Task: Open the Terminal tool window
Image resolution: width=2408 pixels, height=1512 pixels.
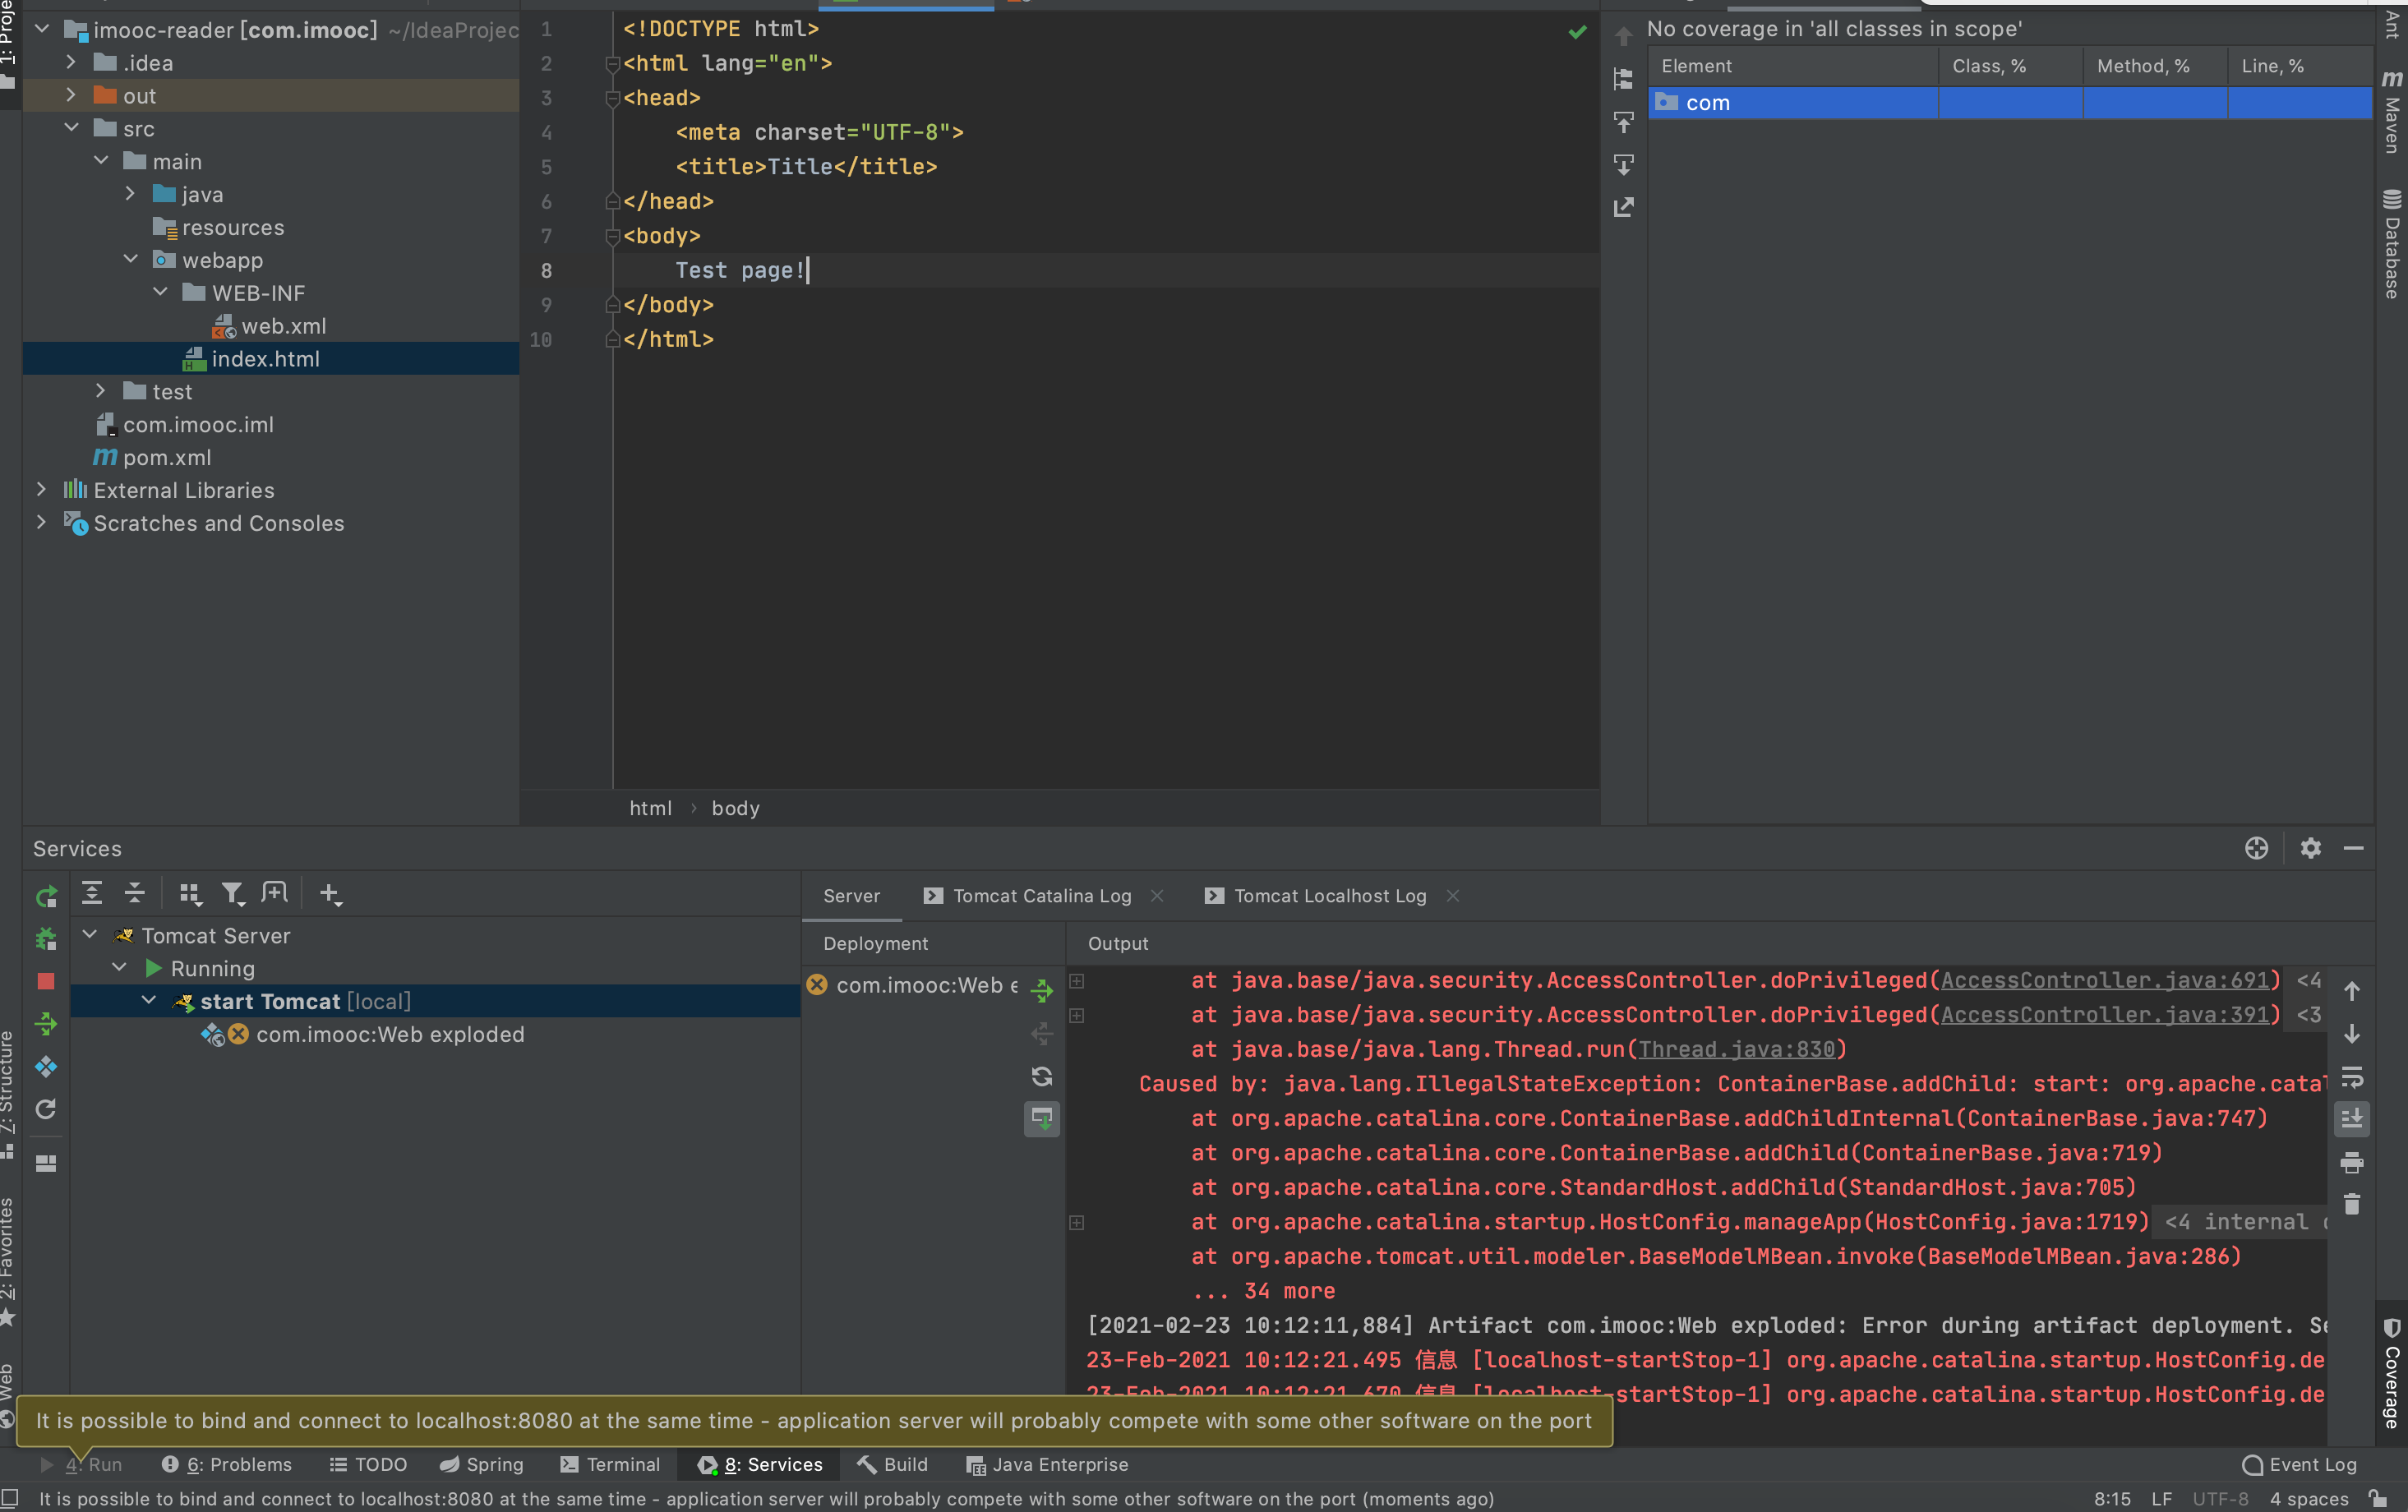Action: (610, 1464)
